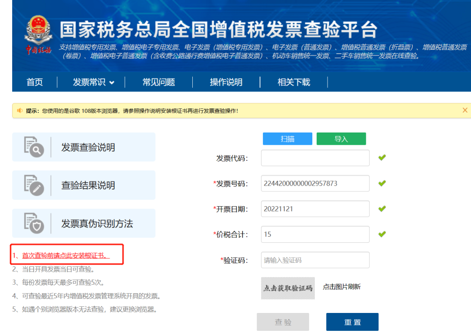The width and height of the screenshot is (471, 333).
Task: Click the 开票日期 field showing 20221121
Action: pos(315,209)
